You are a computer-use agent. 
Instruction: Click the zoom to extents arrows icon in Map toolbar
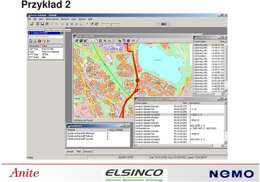tap(100, 40)
